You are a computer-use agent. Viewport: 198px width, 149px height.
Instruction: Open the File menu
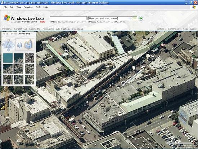(x=5, y=7)
